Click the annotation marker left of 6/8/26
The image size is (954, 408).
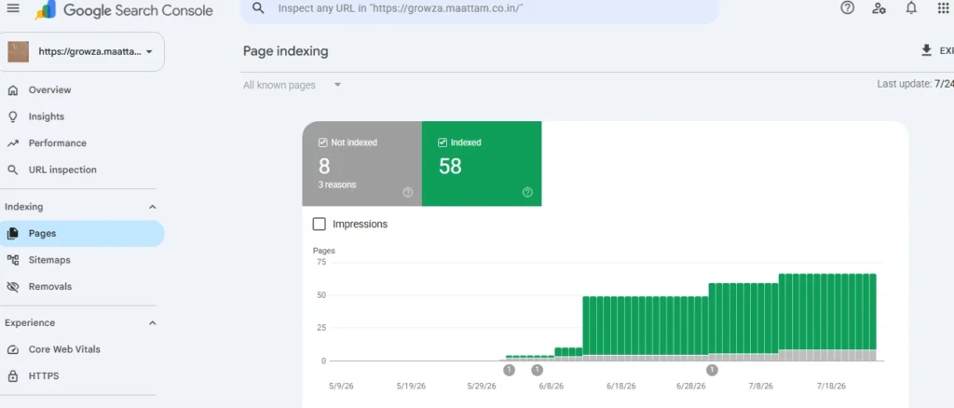(510, 370)
